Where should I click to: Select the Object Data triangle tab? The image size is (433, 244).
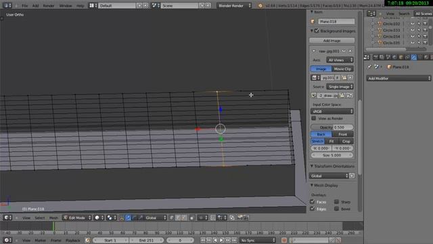pos(420,57)
